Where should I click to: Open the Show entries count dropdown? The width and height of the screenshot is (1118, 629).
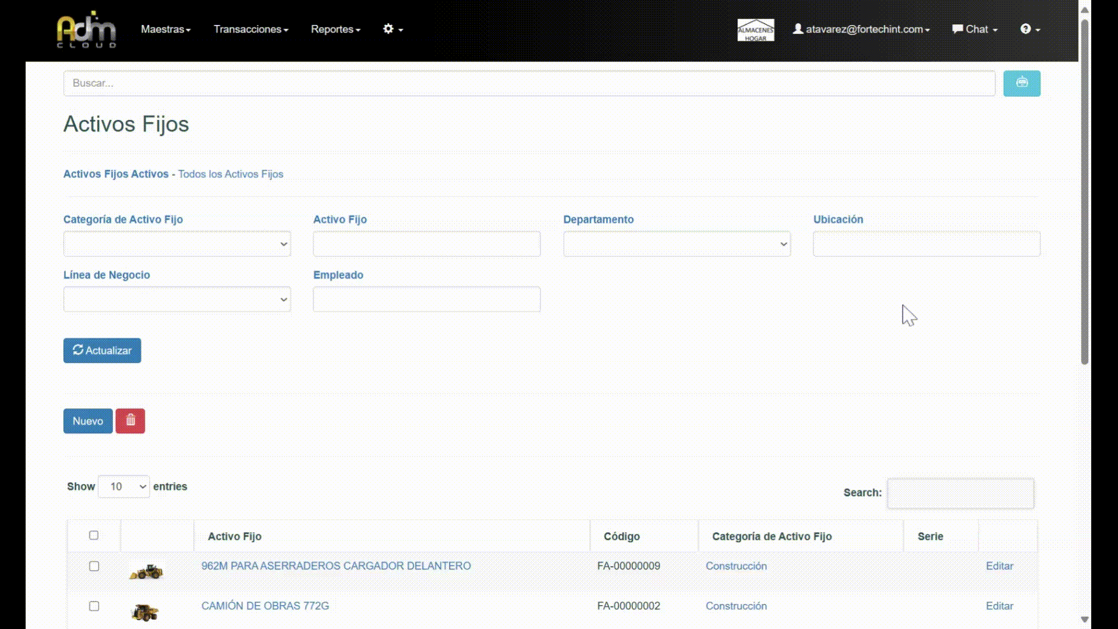coord(123,486)
